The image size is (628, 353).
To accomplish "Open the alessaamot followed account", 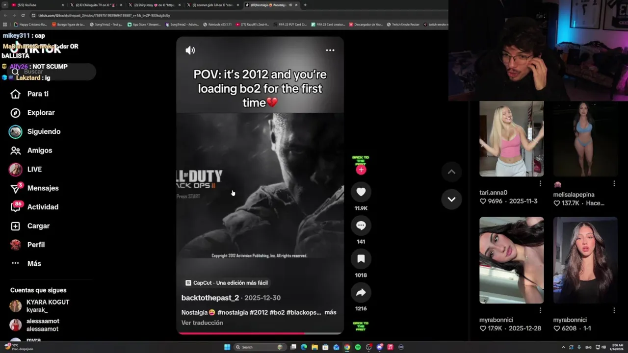I will (34, 325).
